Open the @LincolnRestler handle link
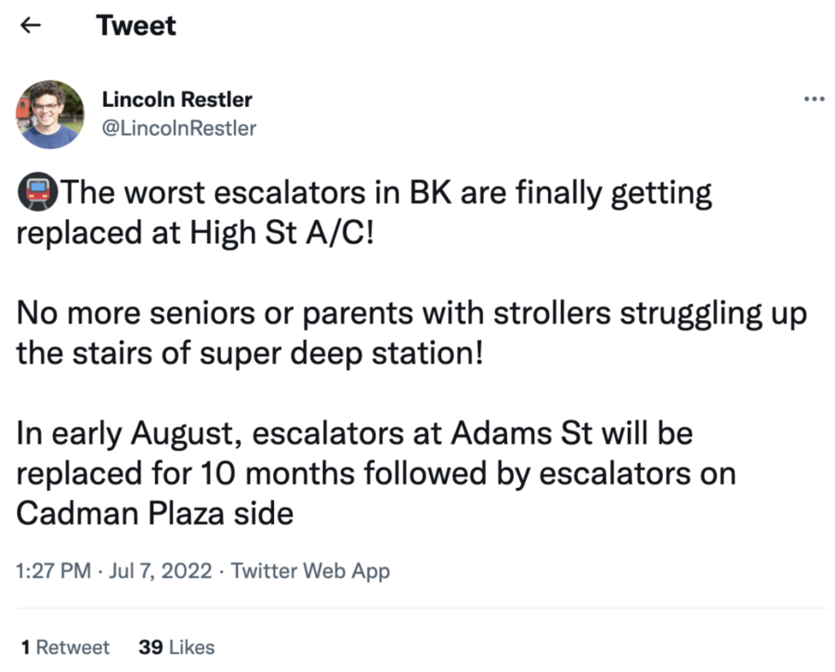 click(x=179, y=129)
